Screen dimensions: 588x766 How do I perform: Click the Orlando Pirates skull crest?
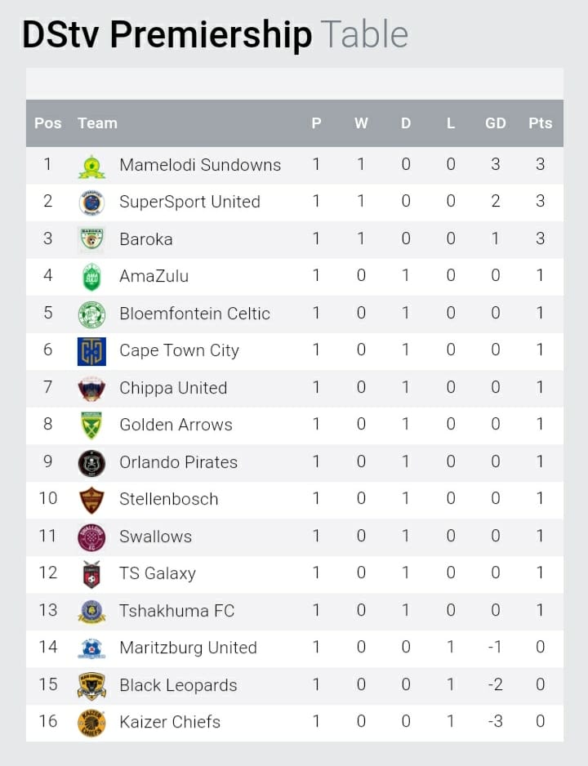coord(91,463)
